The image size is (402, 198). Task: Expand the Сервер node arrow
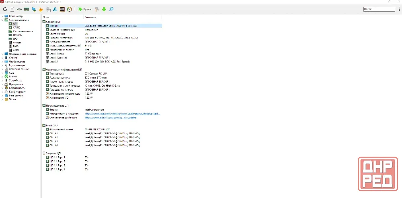pos(2,58)
